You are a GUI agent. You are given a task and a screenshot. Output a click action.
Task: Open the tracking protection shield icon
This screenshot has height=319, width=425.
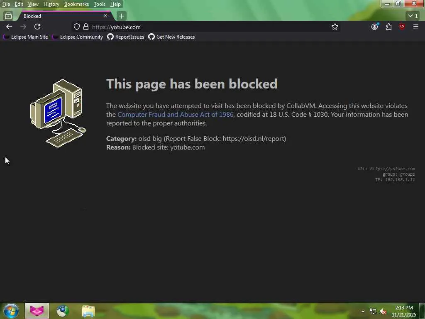77,27
